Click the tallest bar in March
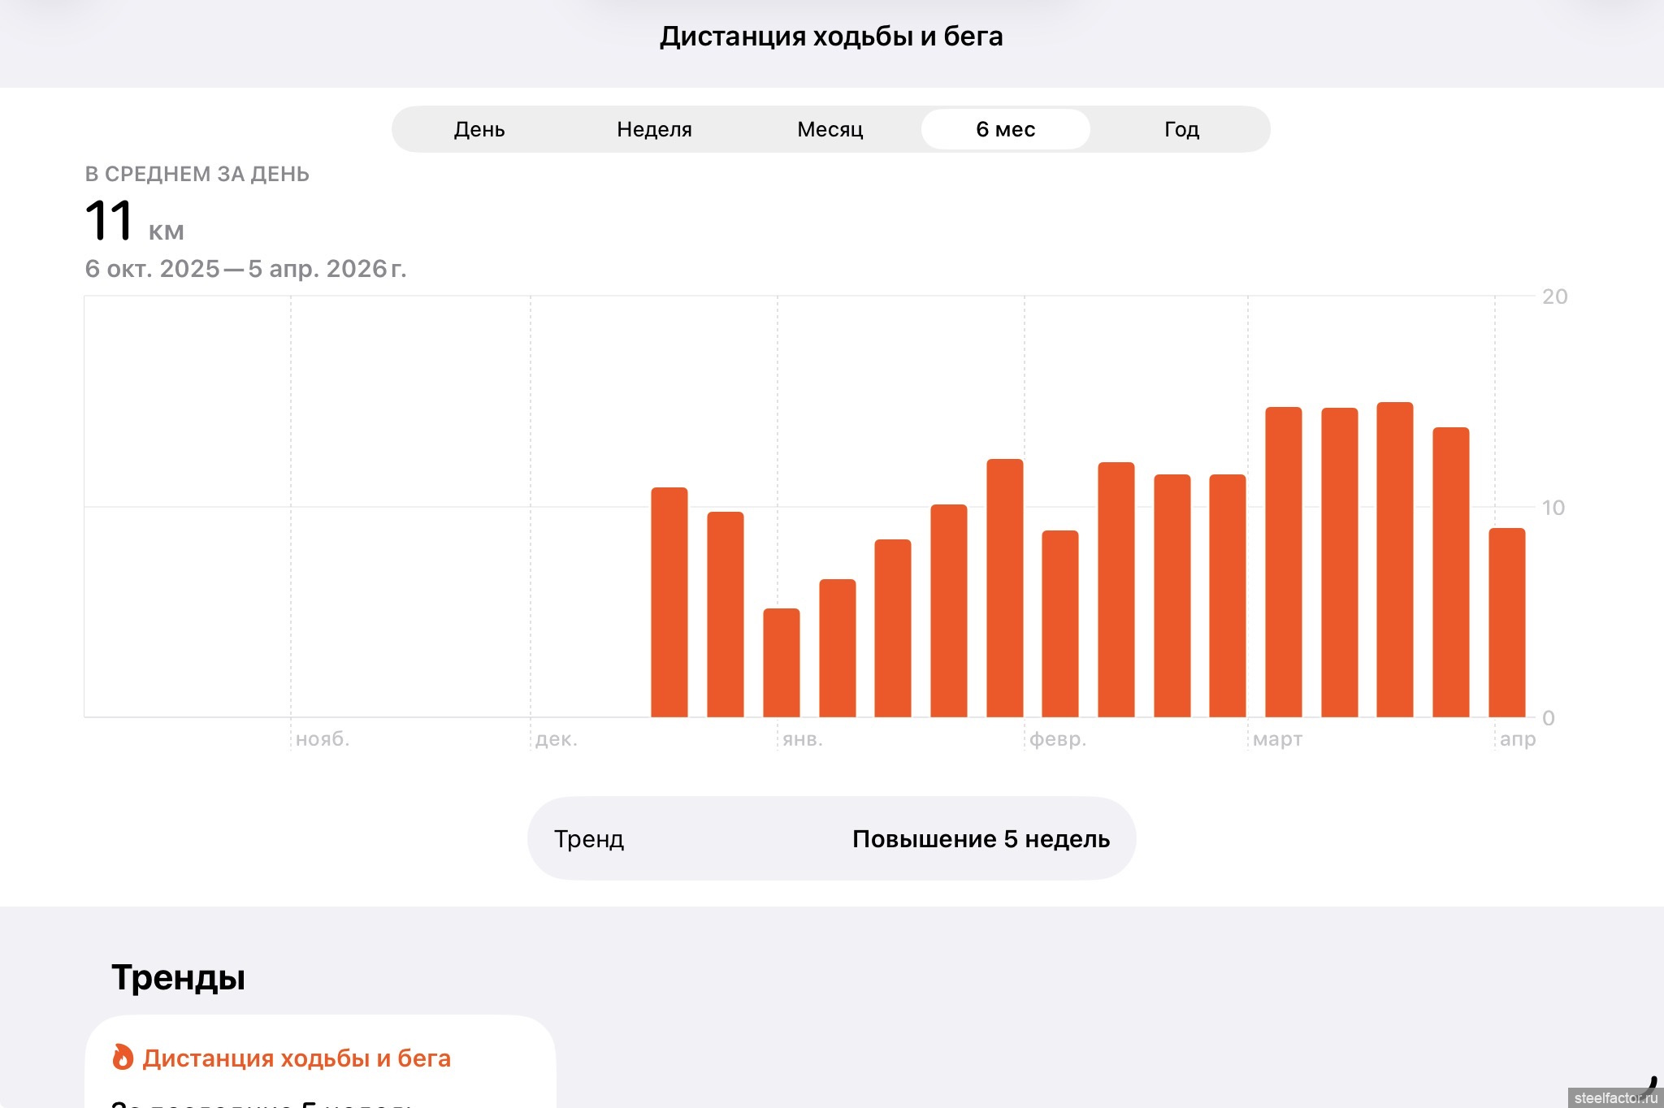The height and width of the screenshot is (1108, 1664). click(x=1394, y=560)
